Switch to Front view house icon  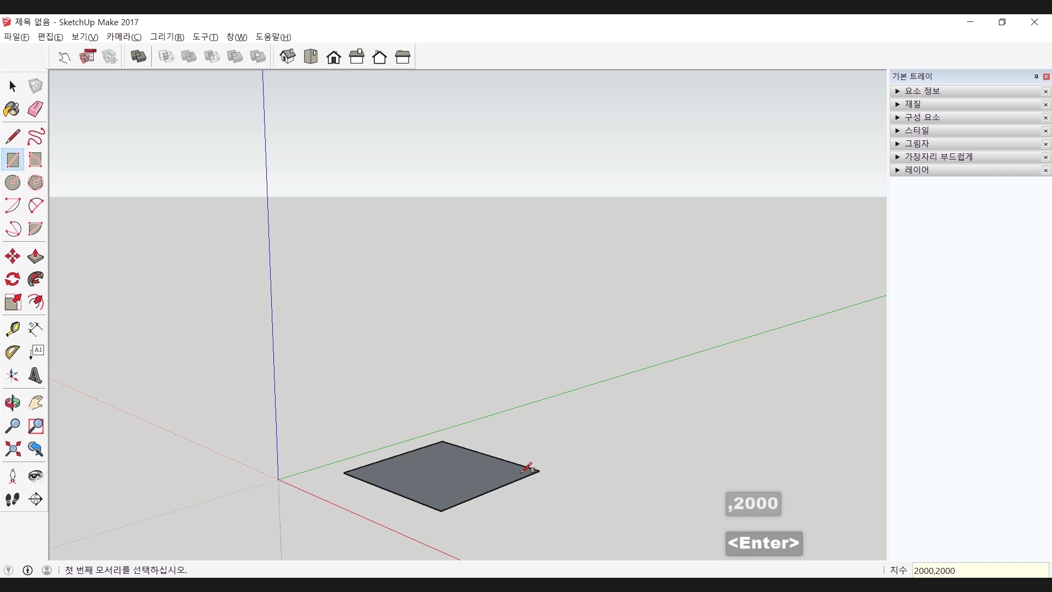click(x=334, y=57)
